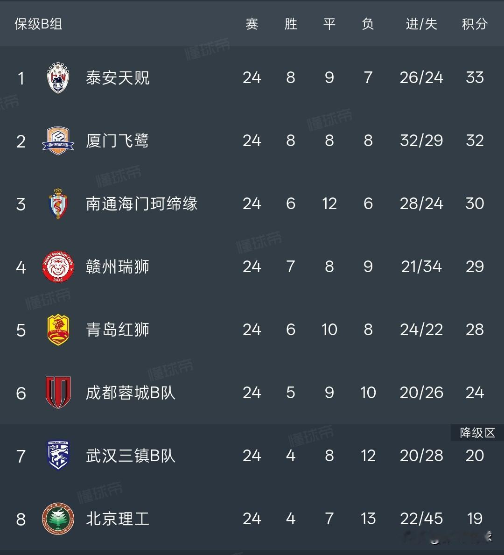Click the 保级B组 group header
The height and width of the screenshot is (555, 504).
39,24
